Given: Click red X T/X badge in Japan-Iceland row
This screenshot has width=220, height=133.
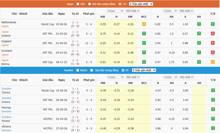Looking at the screenshot, I should pyautogui.click(x=213, y=34).
